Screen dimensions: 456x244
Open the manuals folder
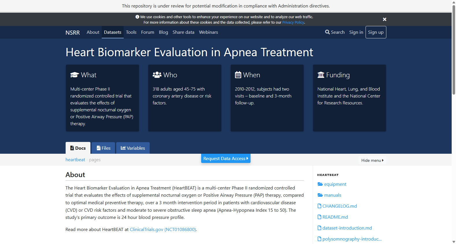tap(333, 195)
